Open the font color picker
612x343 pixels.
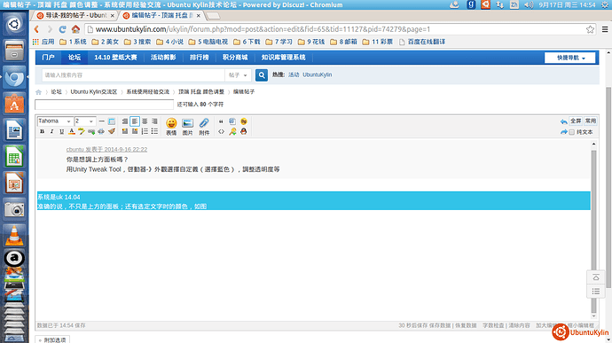coord(72,131)
